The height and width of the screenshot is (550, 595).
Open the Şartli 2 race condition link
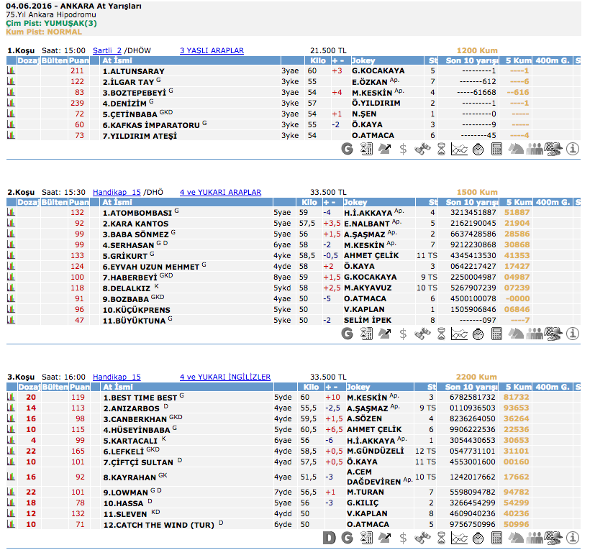click(x=107, y=50)
